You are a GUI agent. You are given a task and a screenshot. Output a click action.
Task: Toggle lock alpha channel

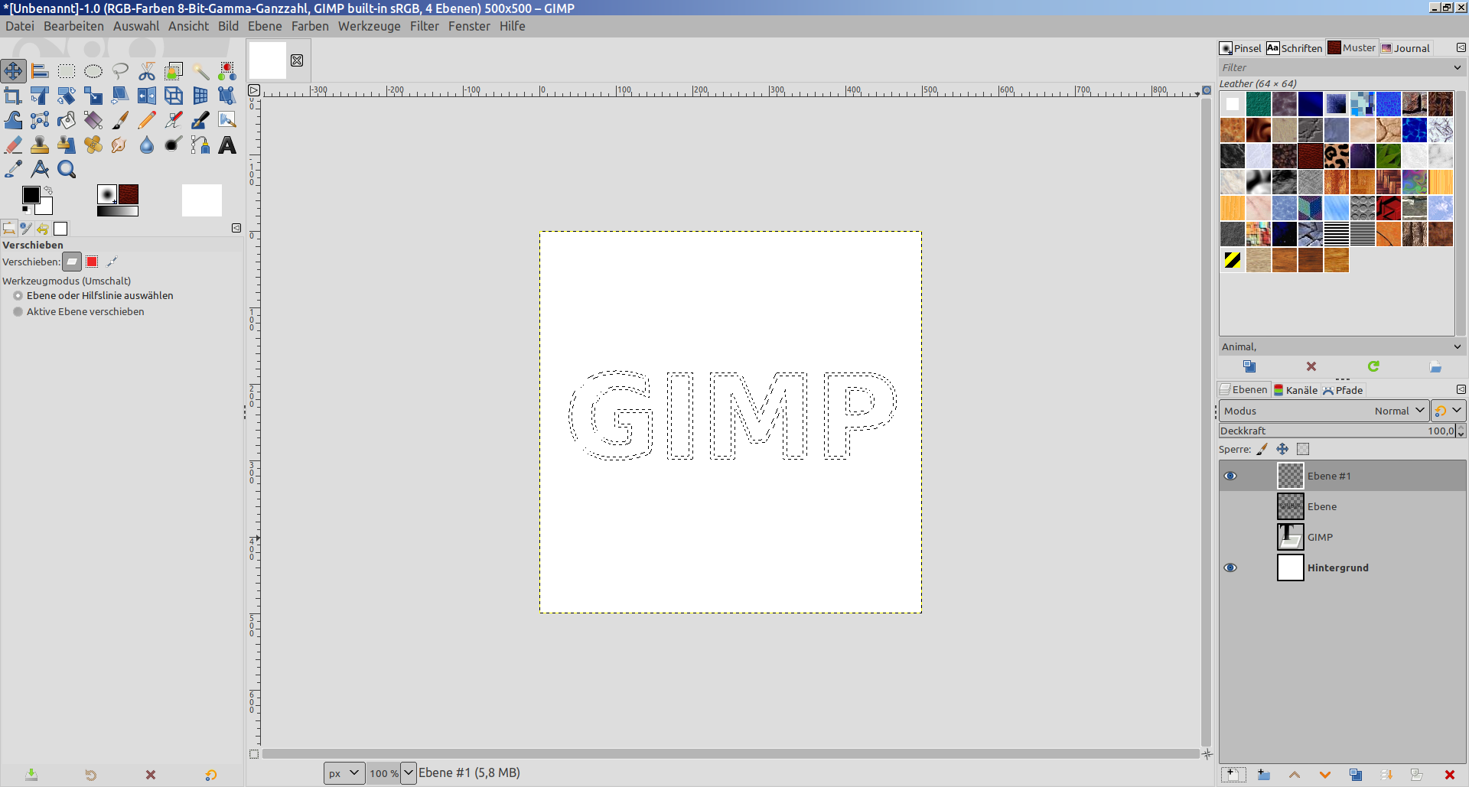(1303, 449)
